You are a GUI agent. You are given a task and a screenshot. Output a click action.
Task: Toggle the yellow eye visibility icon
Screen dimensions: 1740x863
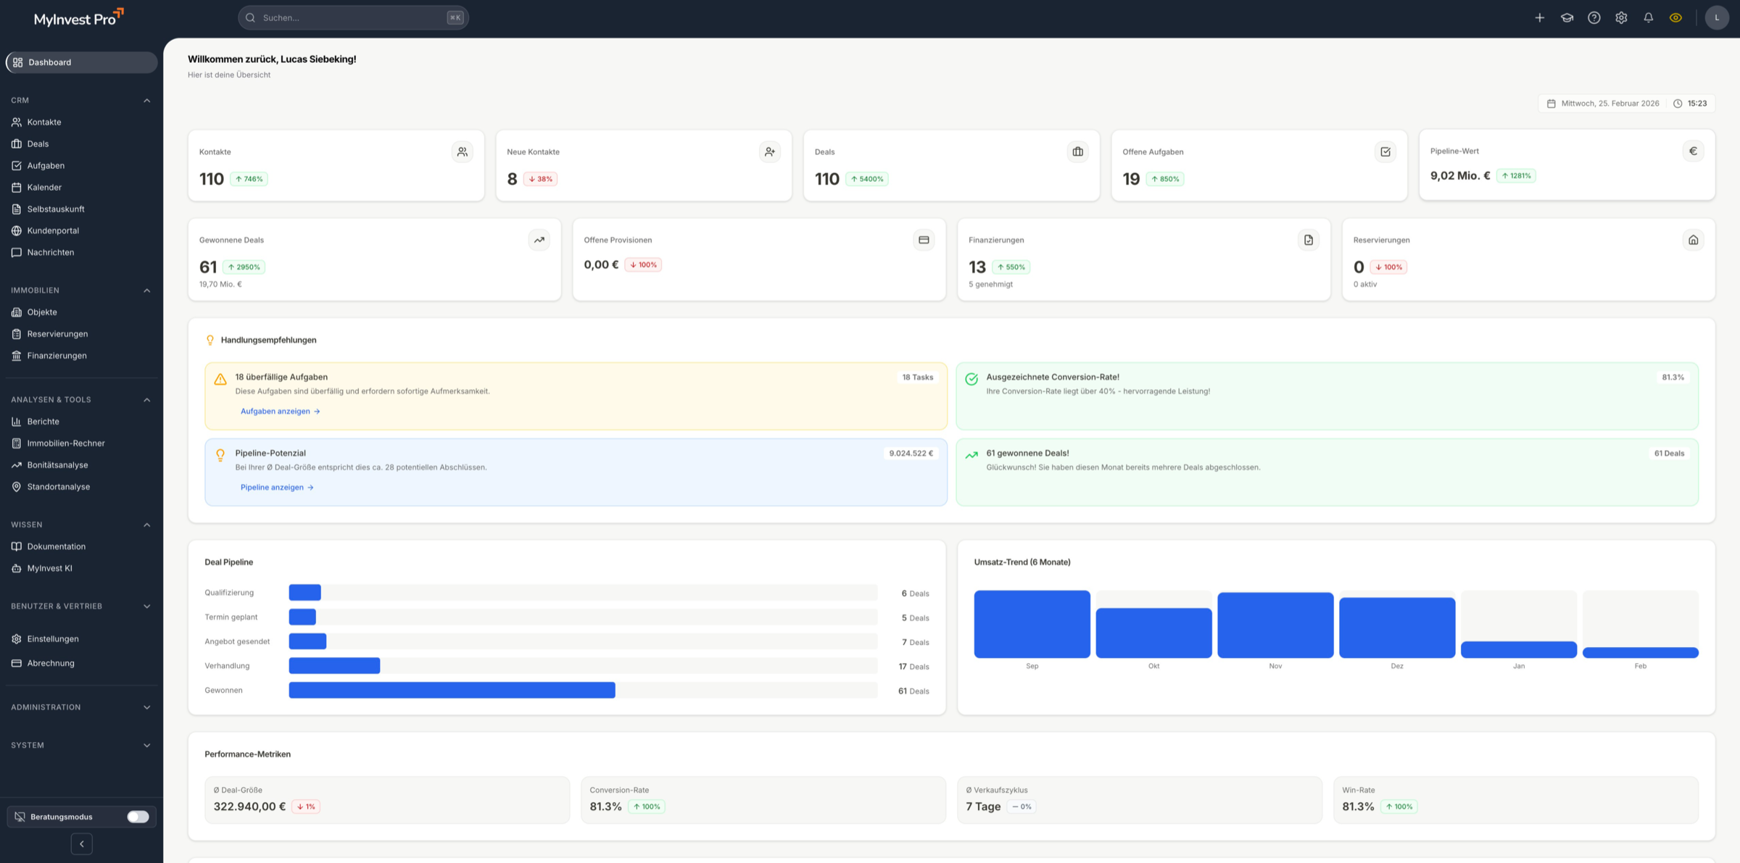(1675, 17)
